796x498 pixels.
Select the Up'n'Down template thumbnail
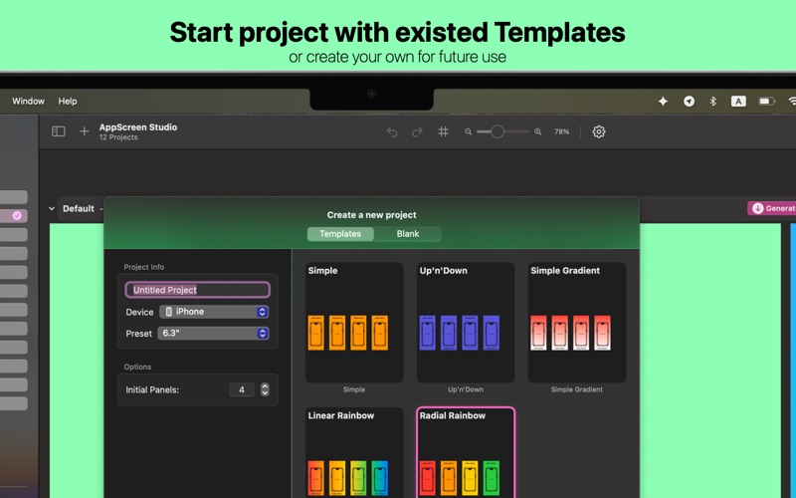(466, 322)
